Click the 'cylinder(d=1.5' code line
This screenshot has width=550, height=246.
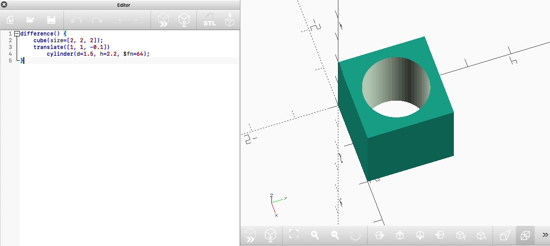(x=98, y=54)
